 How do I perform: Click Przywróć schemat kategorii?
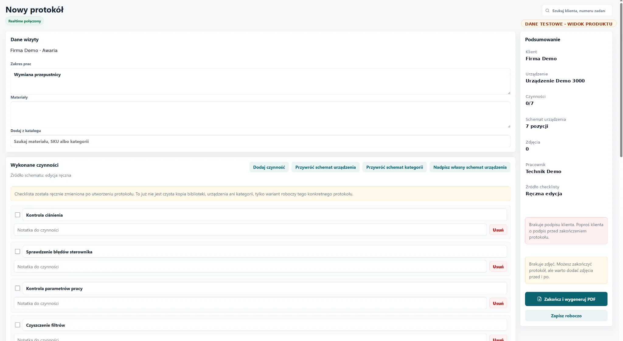click(x=395, y=167)
